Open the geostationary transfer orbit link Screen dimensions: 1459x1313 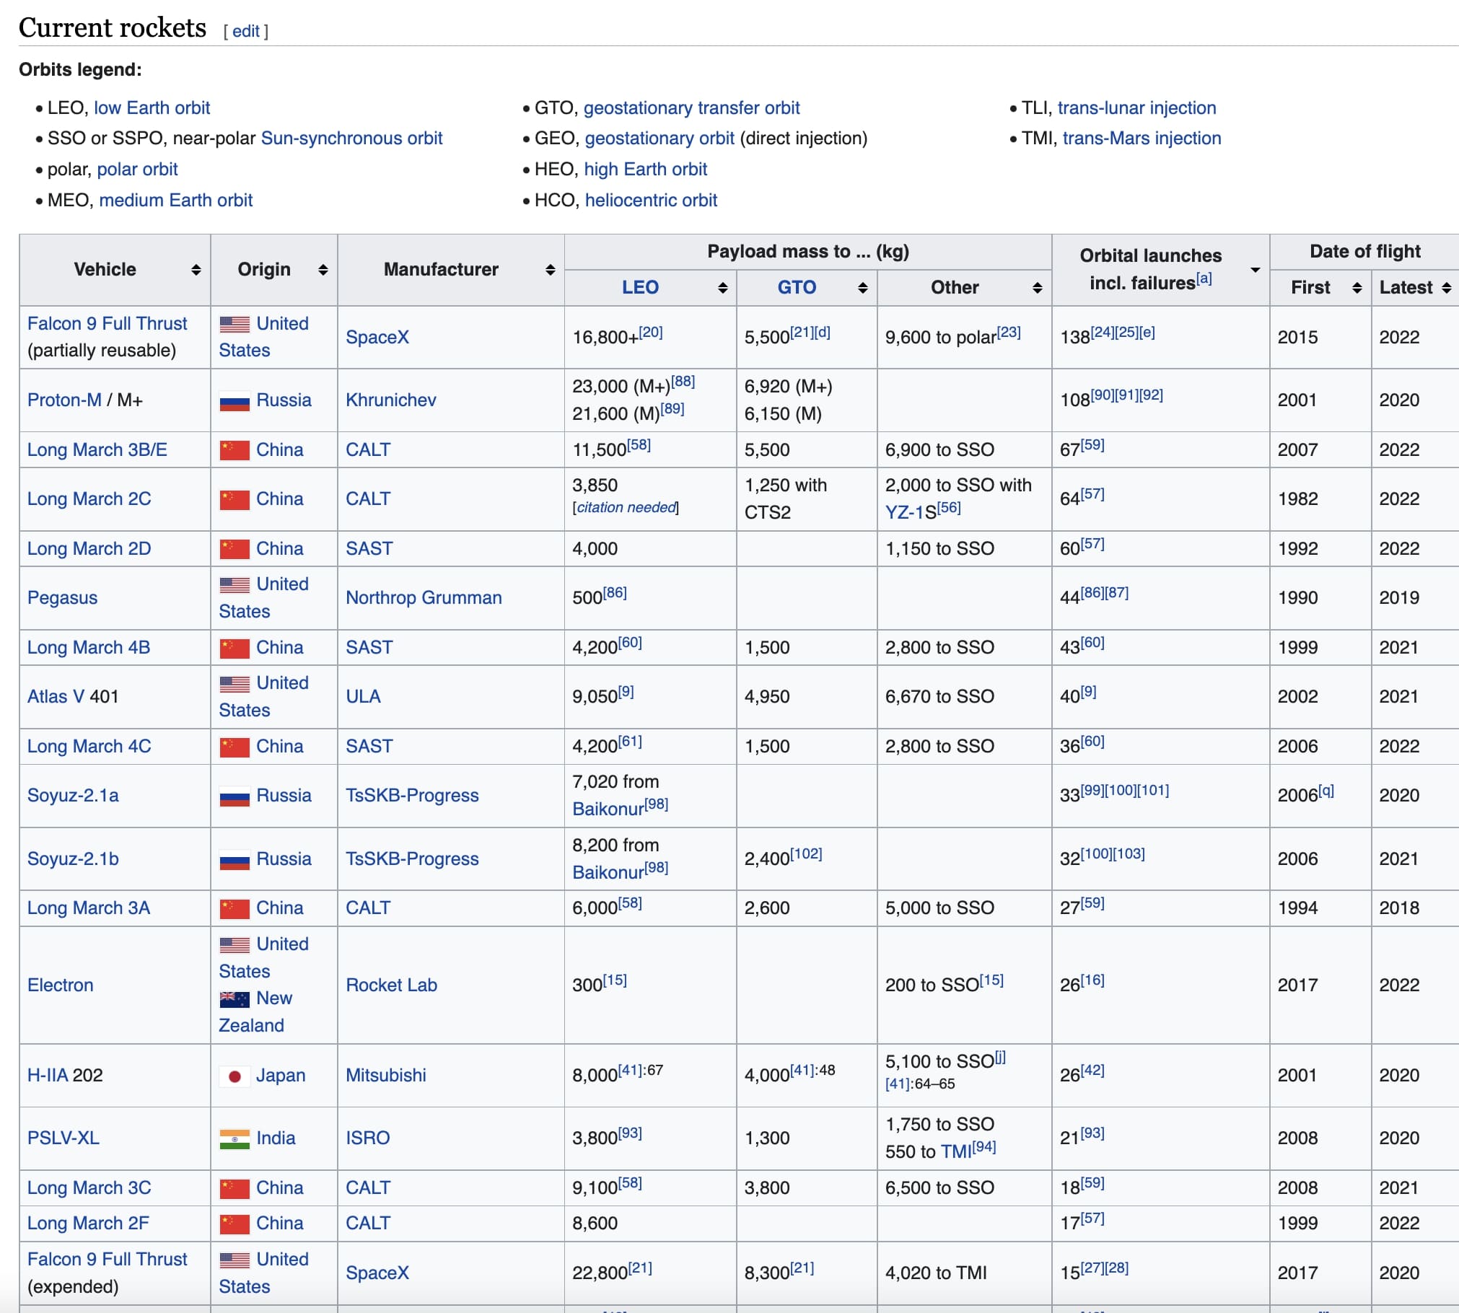click(x=691, y=108)
